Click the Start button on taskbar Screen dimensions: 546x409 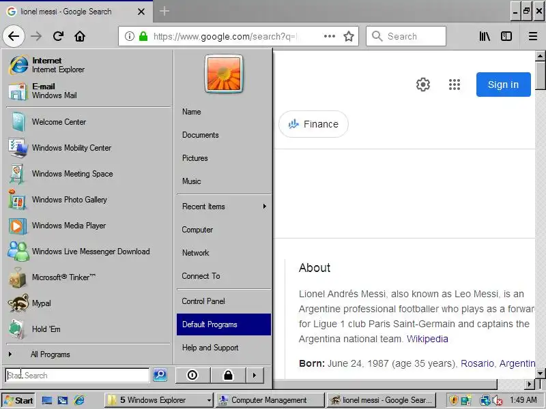18,400
